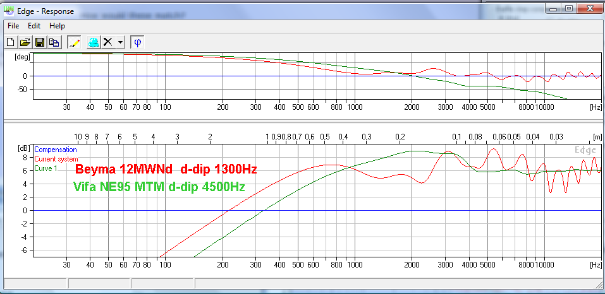Open the File menu
The width and height of the screenshot is (605, 294).
[x=13, y=26]
